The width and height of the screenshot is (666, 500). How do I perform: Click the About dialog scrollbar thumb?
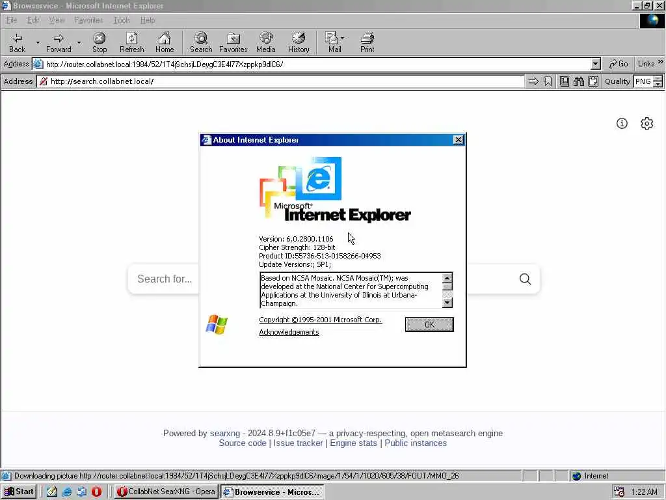(447, 286)
